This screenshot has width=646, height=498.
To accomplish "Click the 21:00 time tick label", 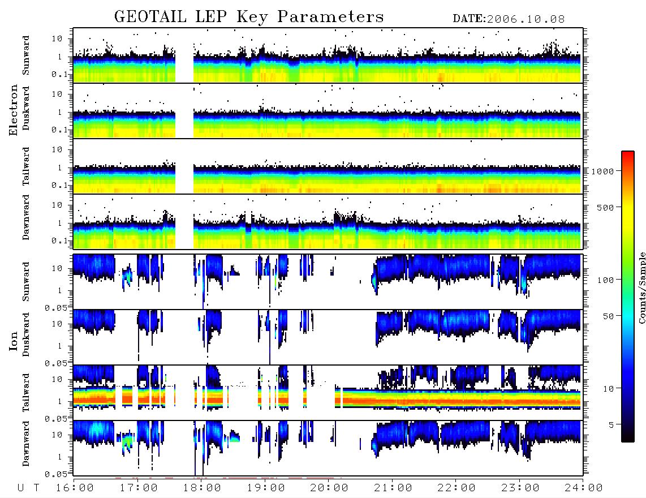I will [393, 488].
